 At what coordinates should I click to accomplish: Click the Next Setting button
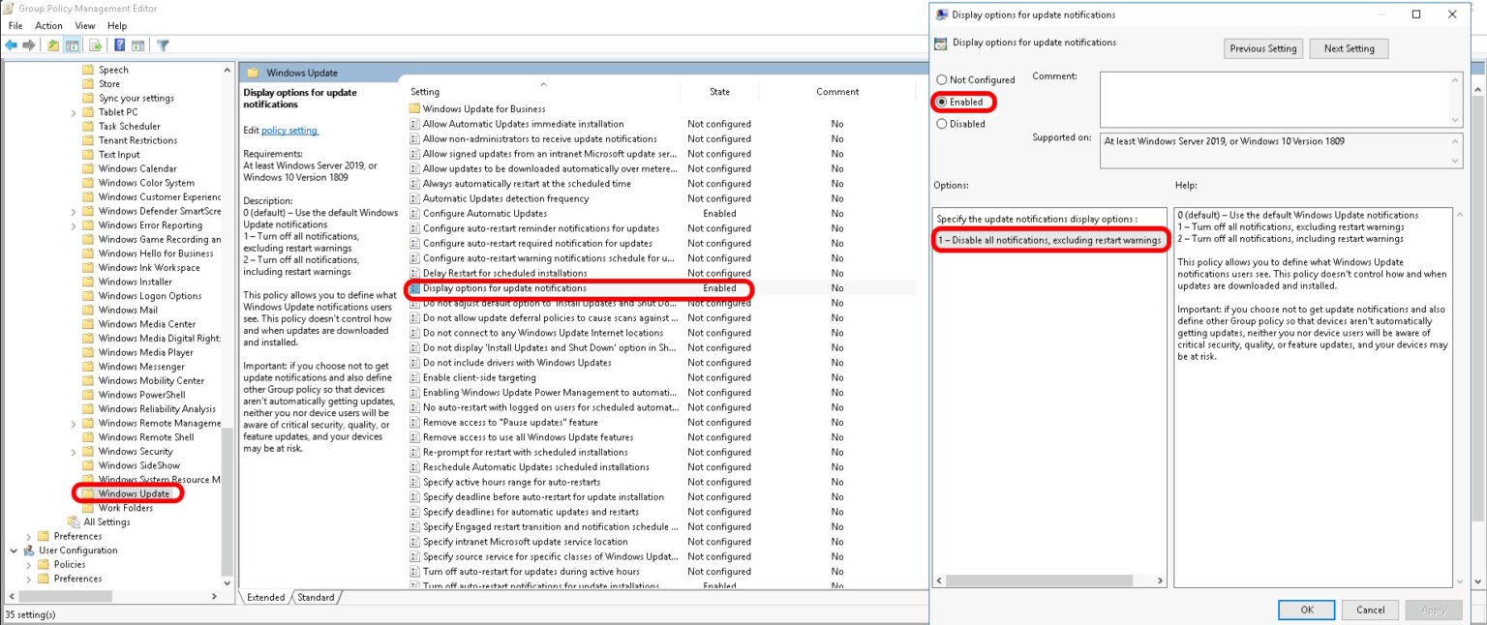(x=1349, y=47)
